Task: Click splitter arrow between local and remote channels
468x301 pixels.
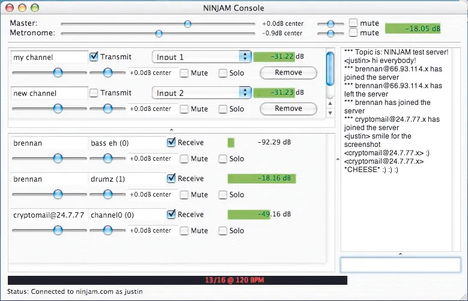Action: pos(171,130)
